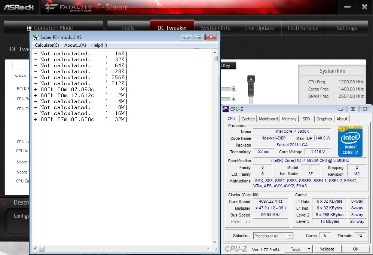
Task: Open the Help(H) menu
Action: click(x=99, y=45)
